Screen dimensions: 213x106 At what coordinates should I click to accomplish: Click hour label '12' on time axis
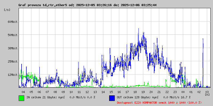click(87, 92)
